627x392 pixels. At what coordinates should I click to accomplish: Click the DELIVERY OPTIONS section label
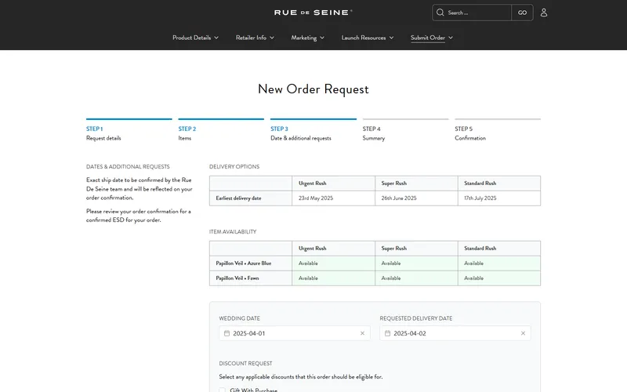click(x=234, y=166)
